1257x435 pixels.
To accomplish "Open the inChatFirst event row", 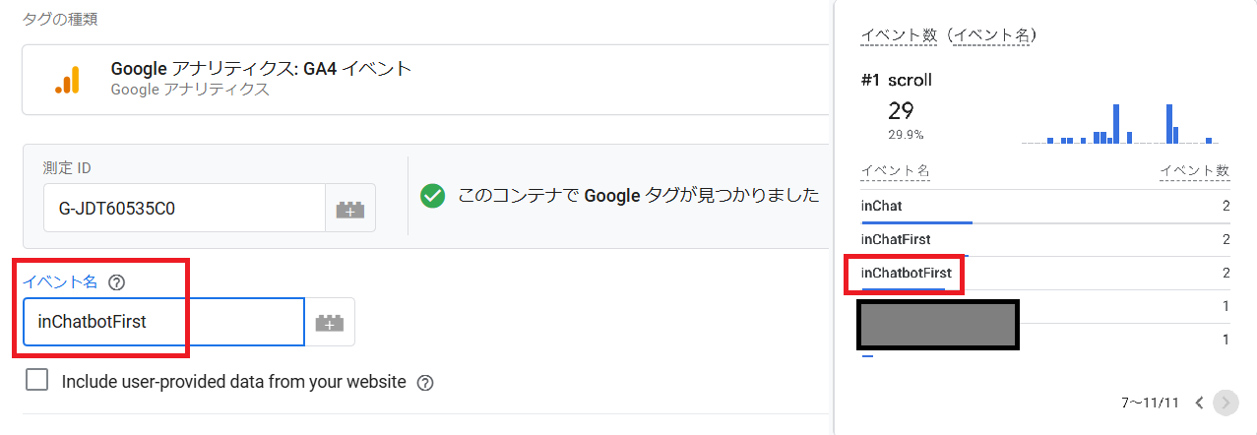I will pos(1045,240).
